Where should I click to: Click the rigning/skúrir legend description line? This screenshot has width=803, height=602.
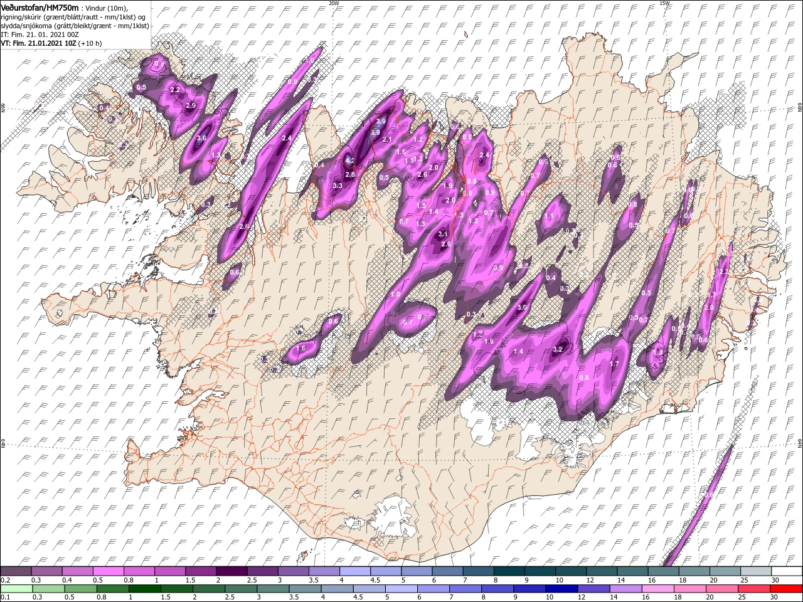click(x=72, y=16)
